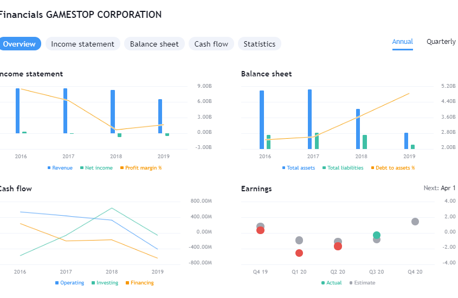
Task: Hide Total liabilities legend series
Action: pyautogui.click(x=345, y=168)
